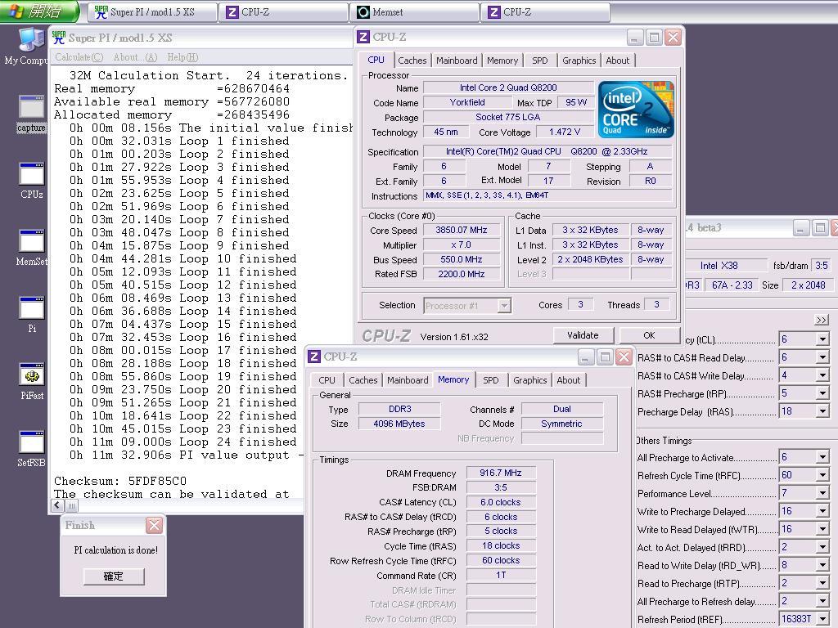Select CPU tab in lower CPU-Z window
Image resolution: width=838 pixels, height=628 pixels.
pos(327,380)
